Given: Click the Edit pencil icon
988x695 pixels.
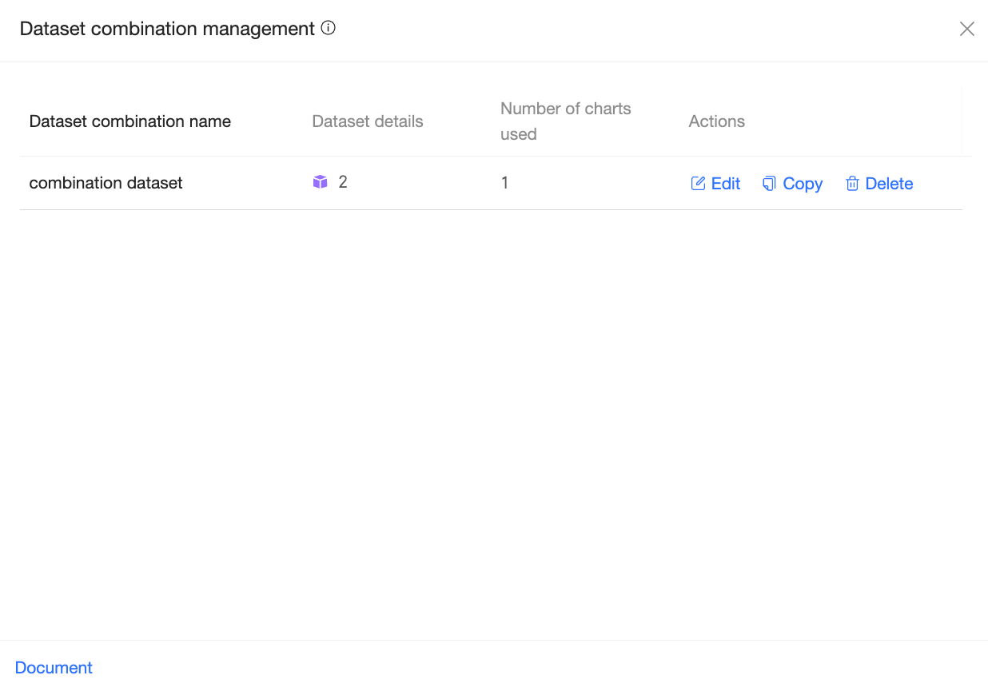Looking at the screenshot, I should point(698,184).
